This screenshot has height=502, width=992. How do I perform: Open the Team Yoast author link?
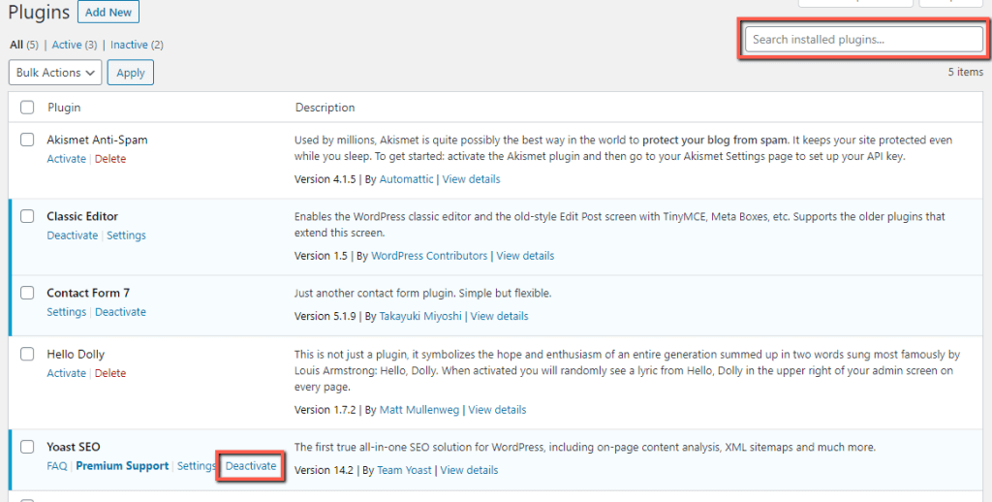coord(404,470)
